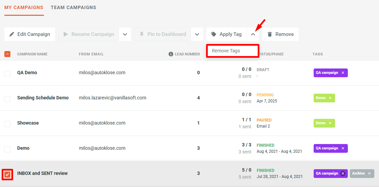The height and width of the screenshot is (187, 379).
Task: Expand the Resume Campaign dropdown arrow
Action: 125,34
